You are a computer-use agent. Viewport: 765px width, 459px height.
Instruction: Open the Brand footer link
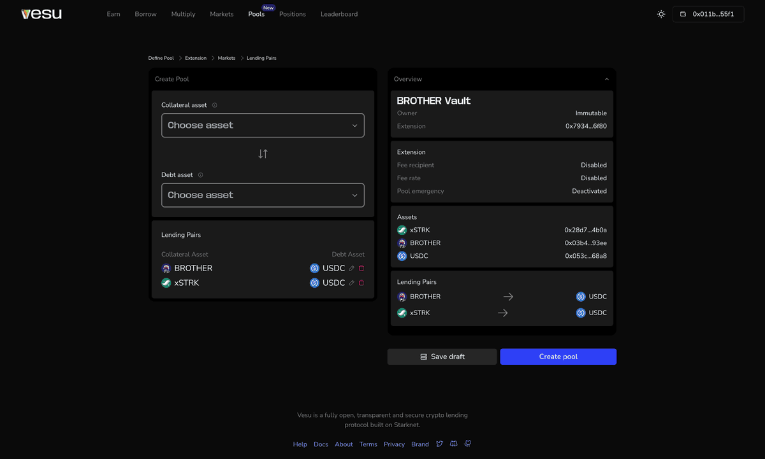(x=420, y=444)
